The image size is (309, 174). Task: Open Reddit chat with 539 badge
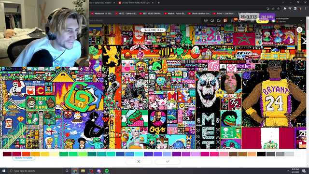(x=233, y=20)
